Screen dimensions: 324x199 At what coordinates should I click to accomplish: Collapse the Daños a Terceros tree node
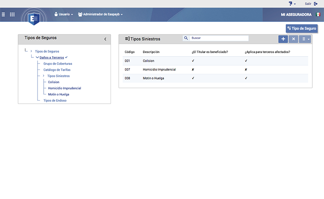point(37,57)
